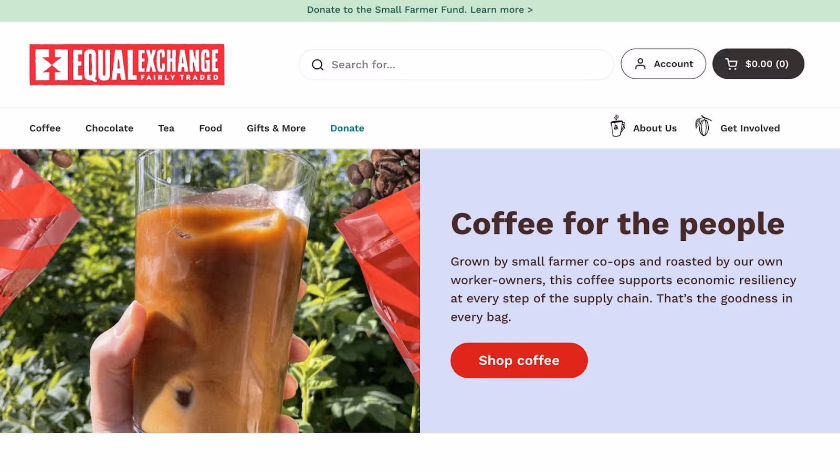Click the Equal Exchange logo
Screen dimensions: 840x472
(x=127, y=65)
